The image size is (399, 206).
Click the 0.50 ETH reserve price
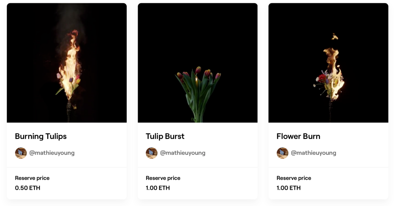pyautogui.click(x=28, y=188)
